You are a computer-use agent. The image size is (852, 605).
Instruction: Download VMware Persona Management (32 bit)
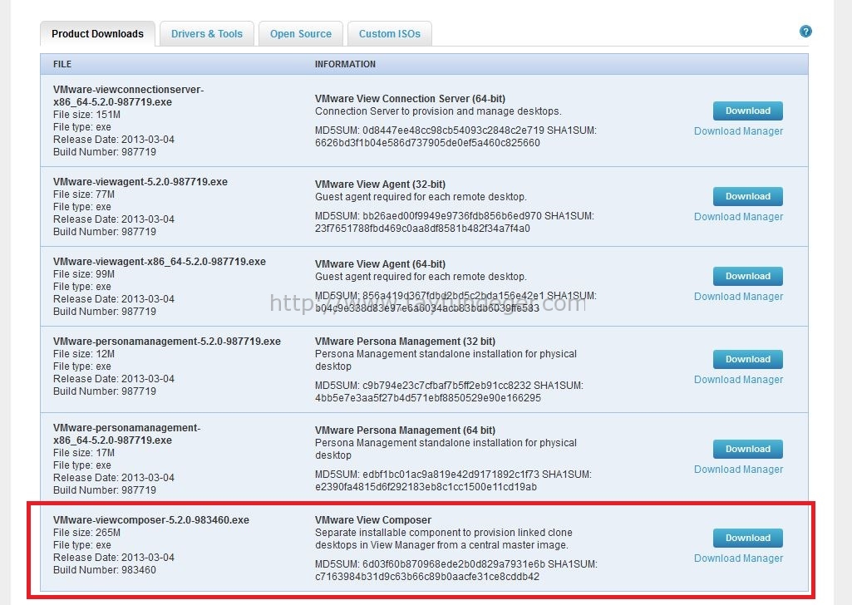point(747,359)
